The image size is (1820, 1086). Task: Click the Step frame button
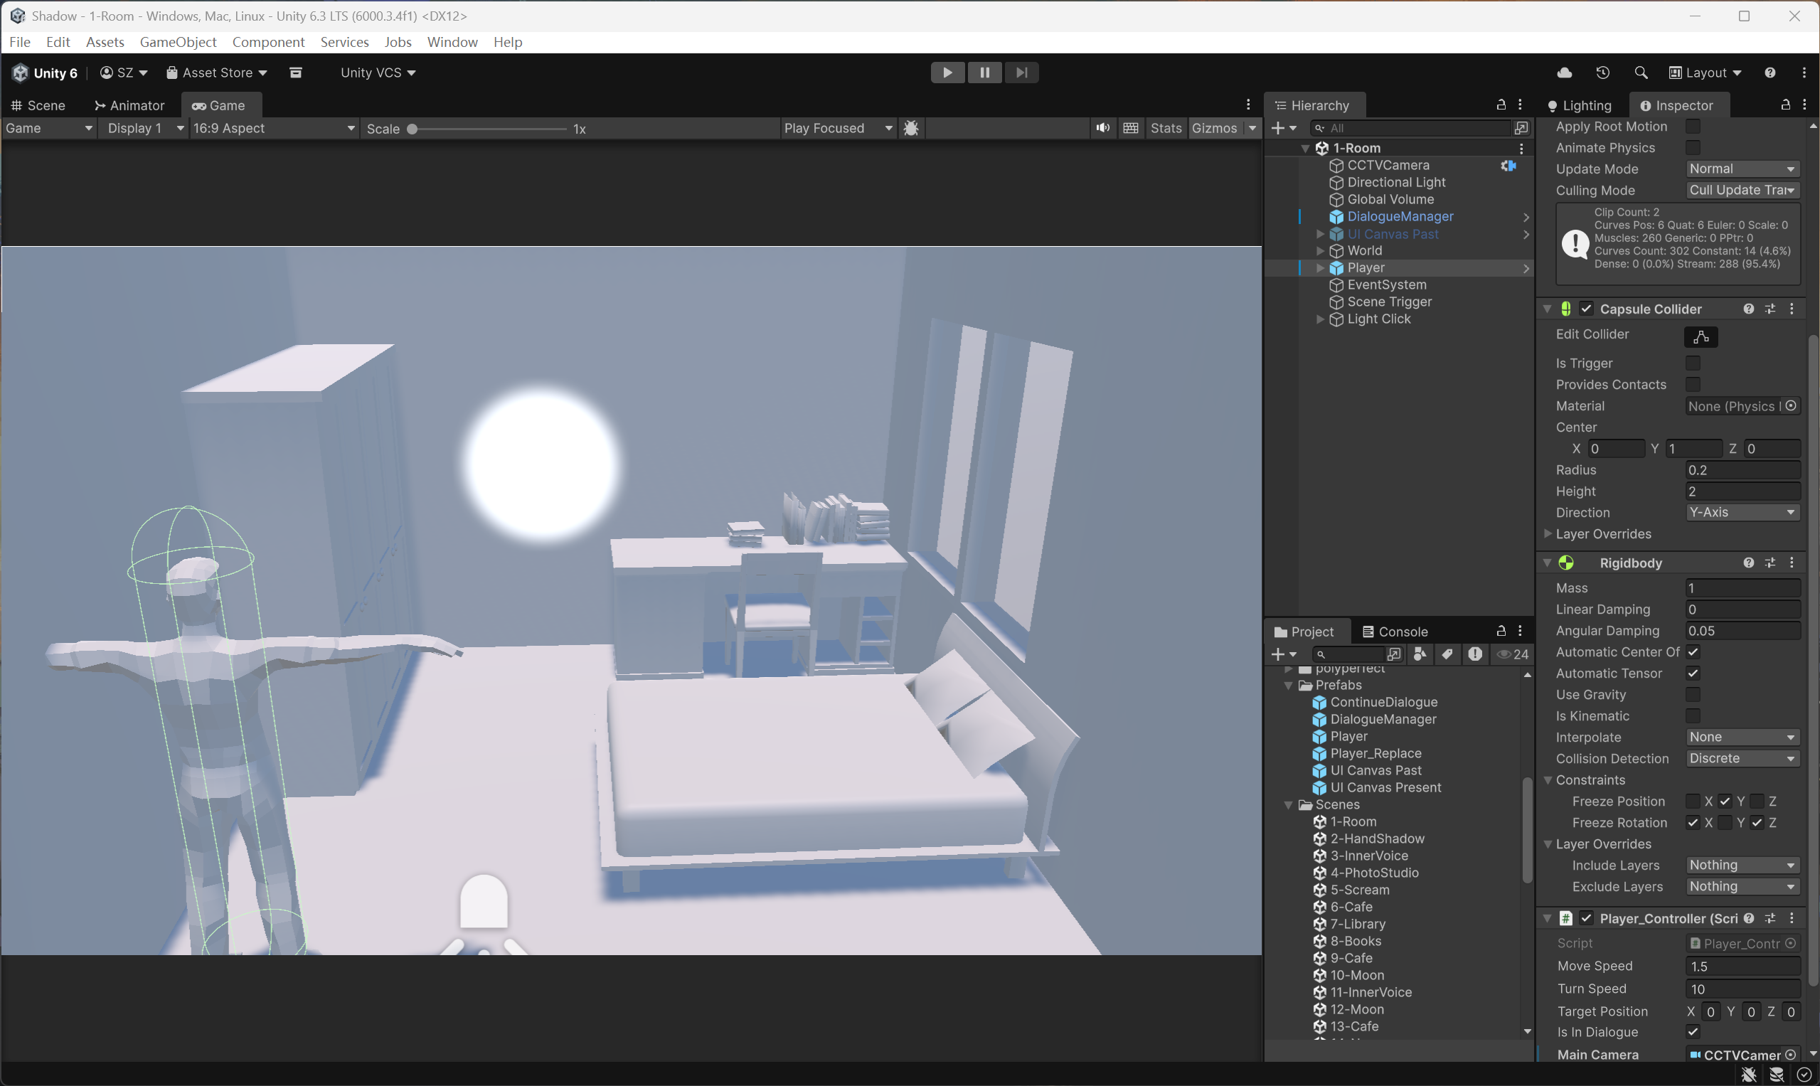[1021, 73]
